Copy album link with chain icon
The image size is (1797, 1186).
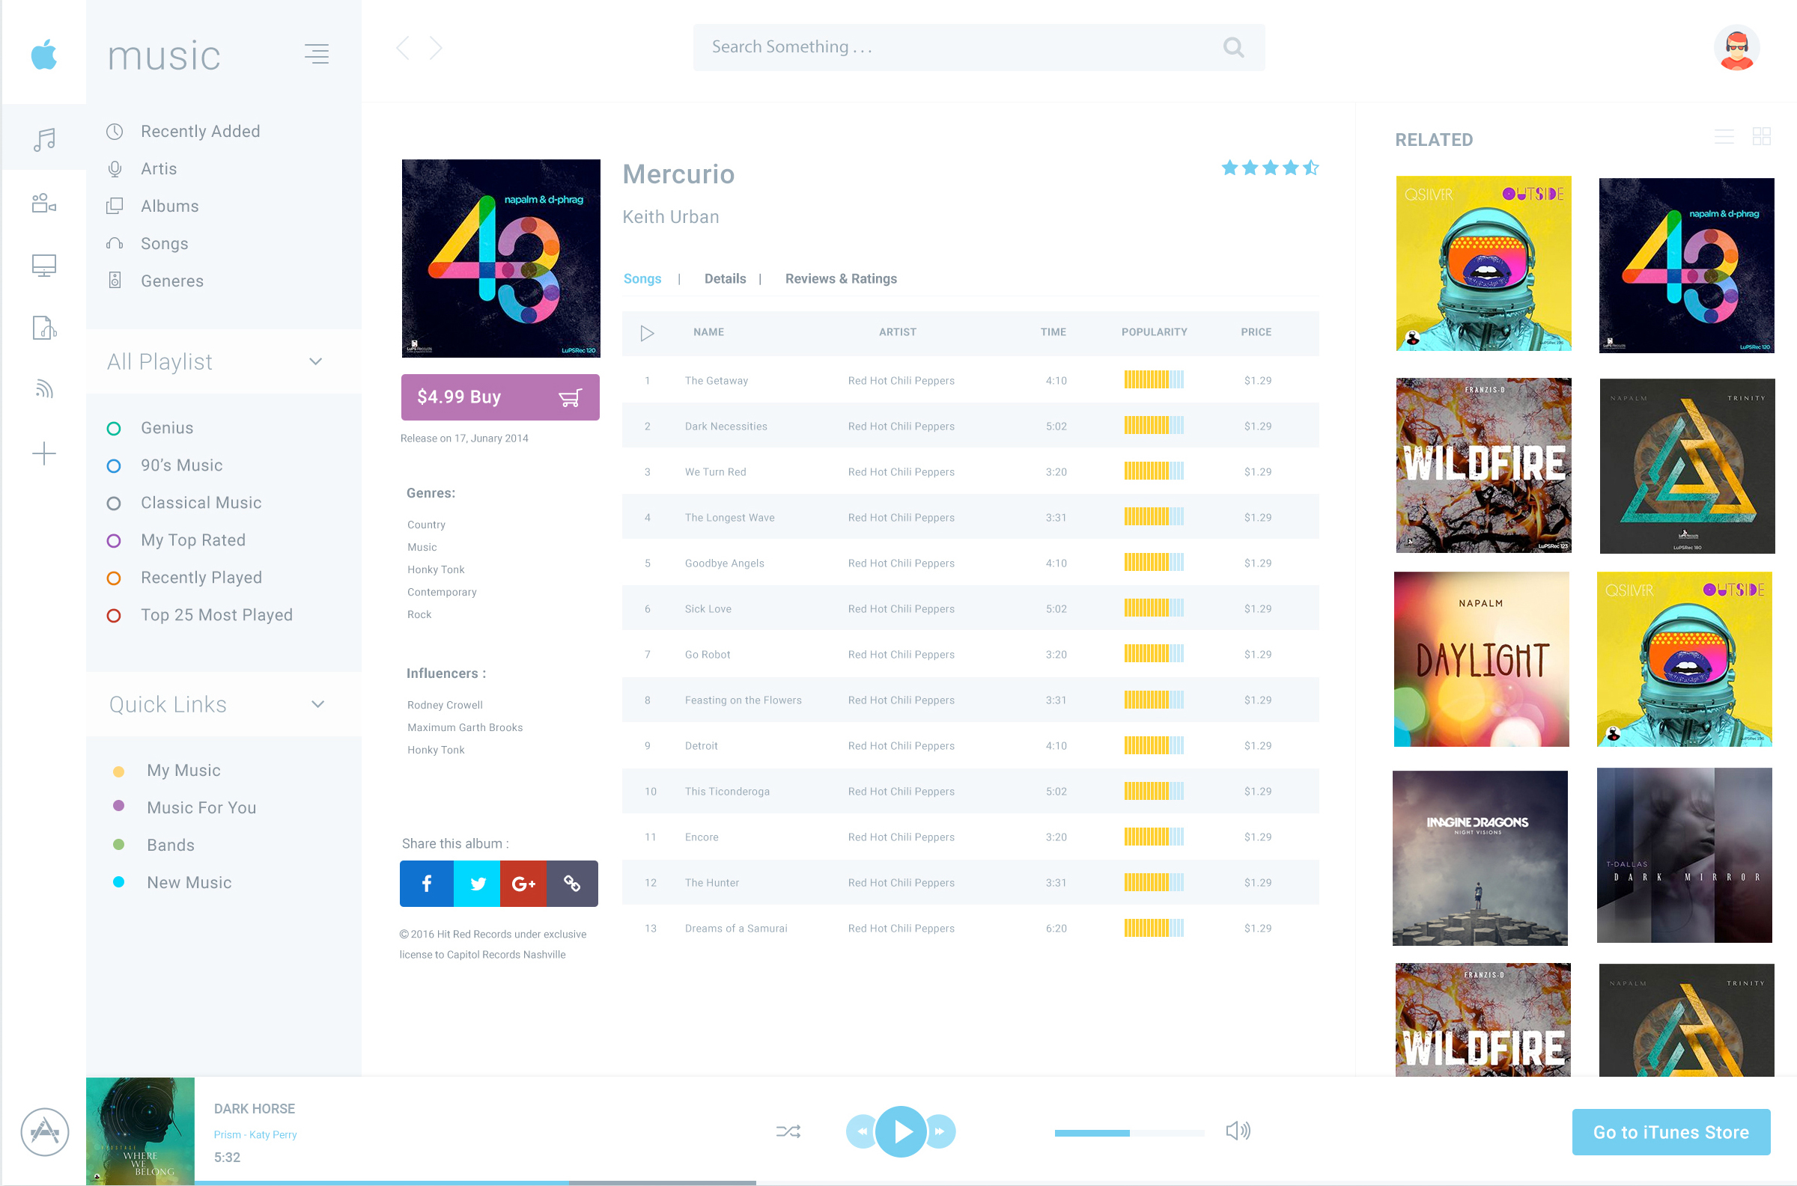point(572,884)
